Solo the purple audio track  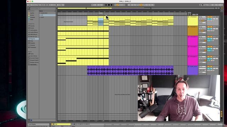pyautogui.click(x=214, y=67)
